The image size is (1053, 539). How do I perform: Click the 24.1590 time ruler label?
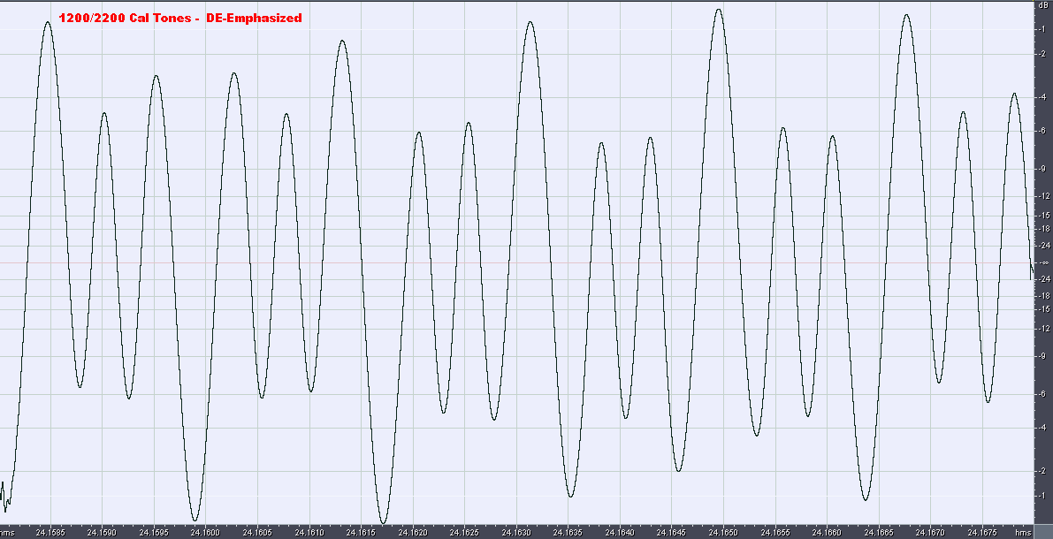[102, 533]
